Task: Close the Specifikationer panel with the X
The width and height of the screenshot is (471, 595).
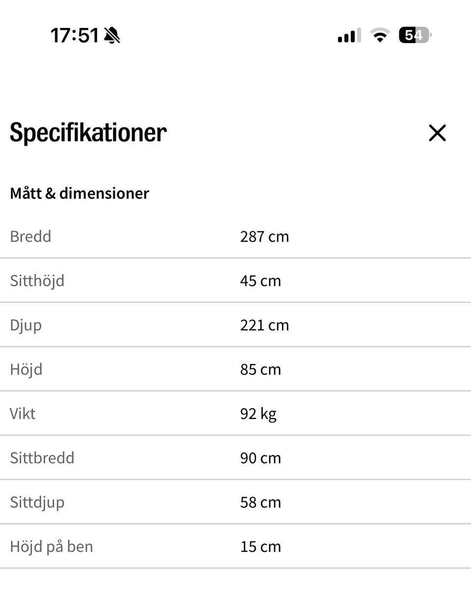Action: point(437,133)
